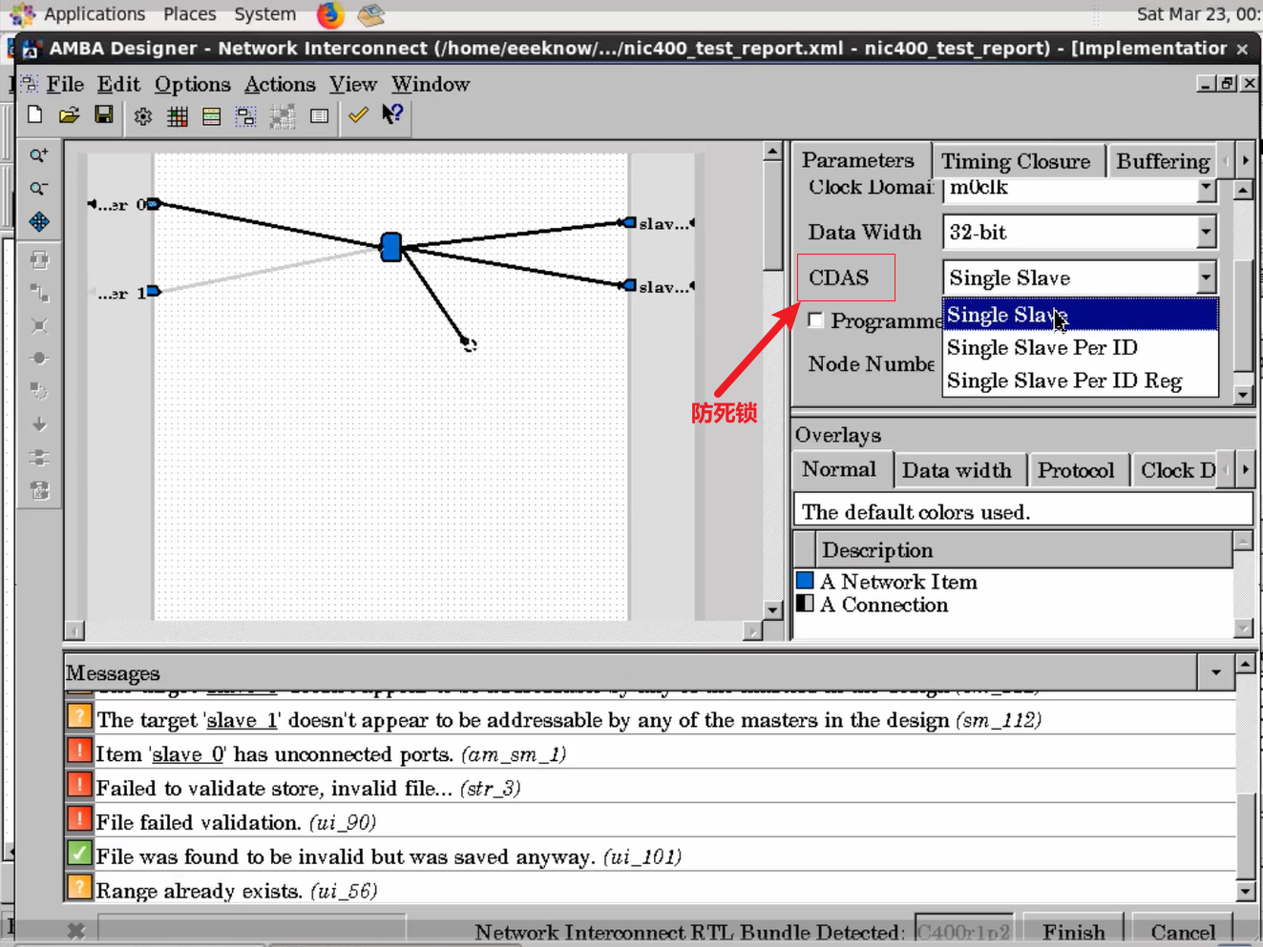Collapse the CDAS Single Slave combo box

click(1207, 278)
